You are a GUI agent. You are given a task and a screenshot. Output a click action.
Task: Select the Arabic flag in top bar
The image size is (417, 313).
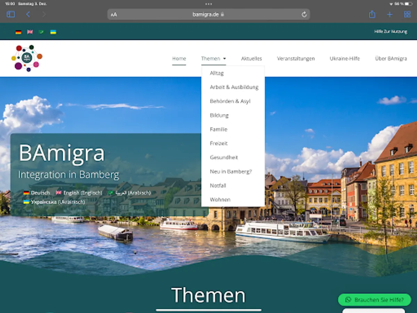(x=41, y=32)
